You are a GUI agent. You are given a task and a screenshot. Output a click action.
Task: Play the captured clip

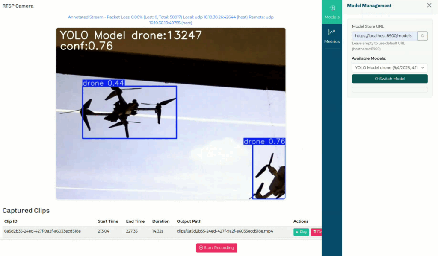[x=301, y=232]
